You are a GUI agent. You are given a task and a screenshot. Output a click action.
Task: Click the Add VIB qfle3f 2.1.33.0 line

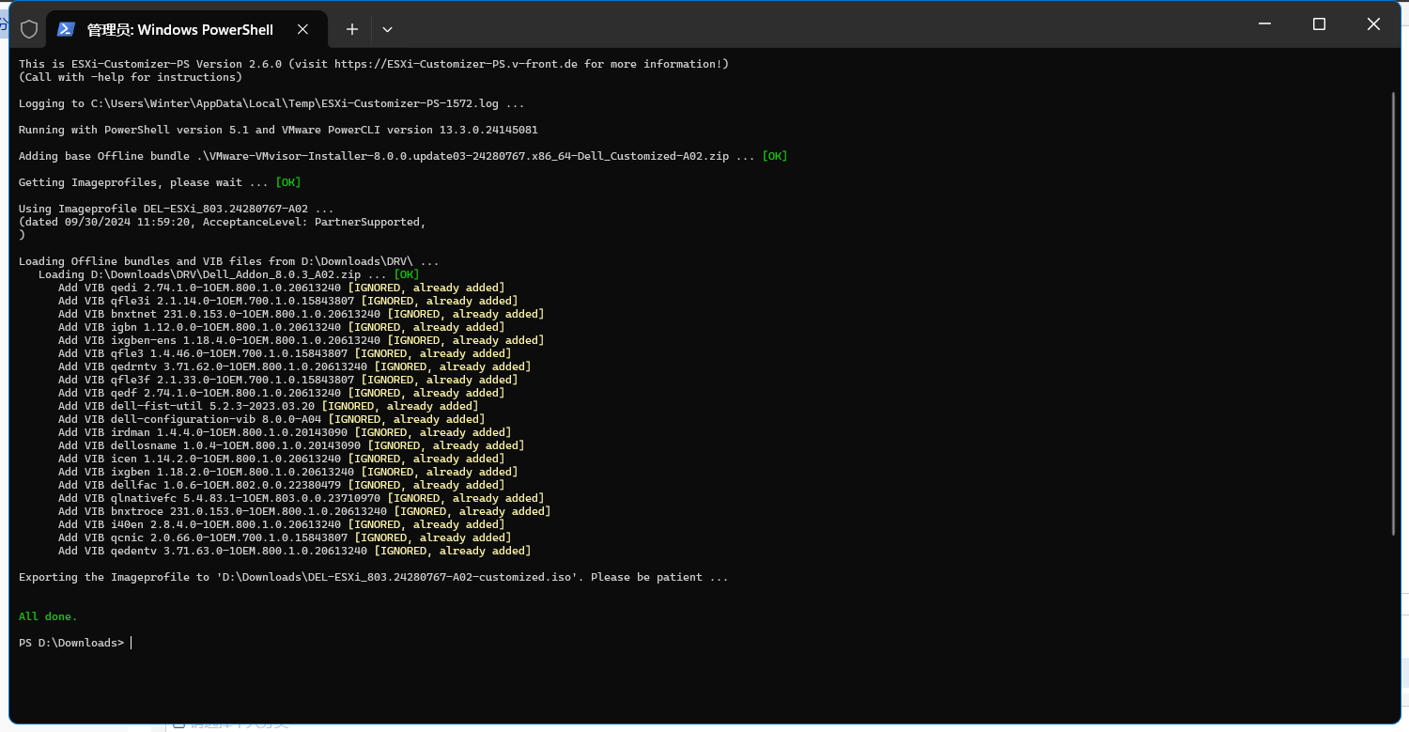click(287, 380)
